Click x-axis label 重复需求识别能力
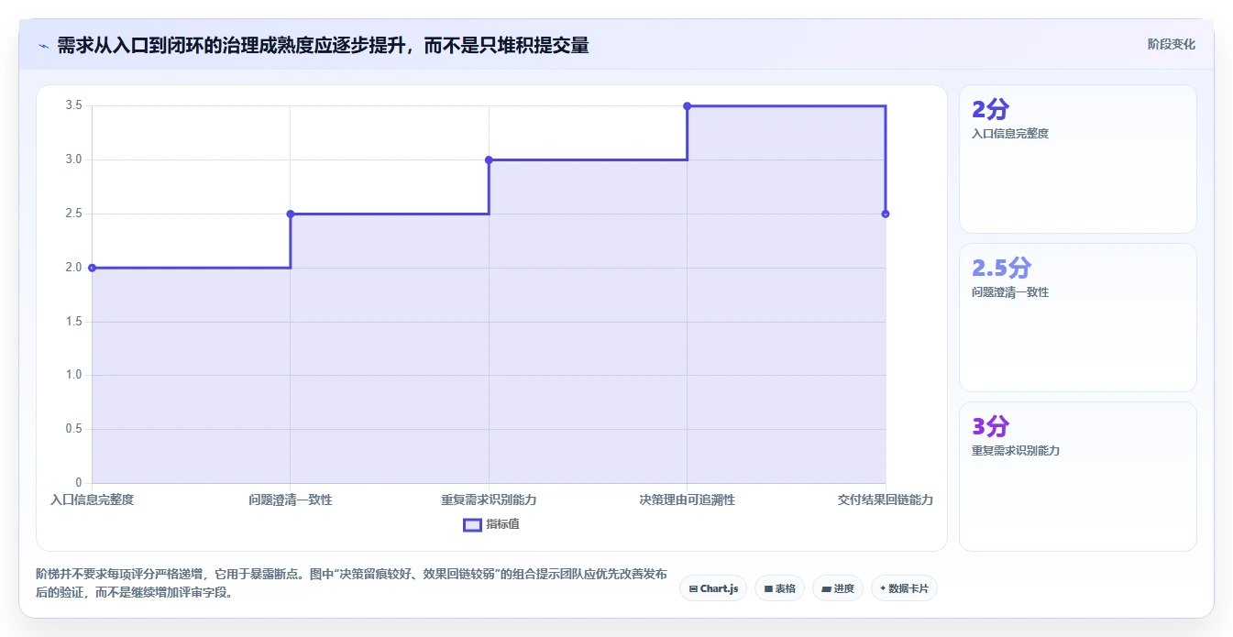 pyautogui.click(x=489, y=500)
